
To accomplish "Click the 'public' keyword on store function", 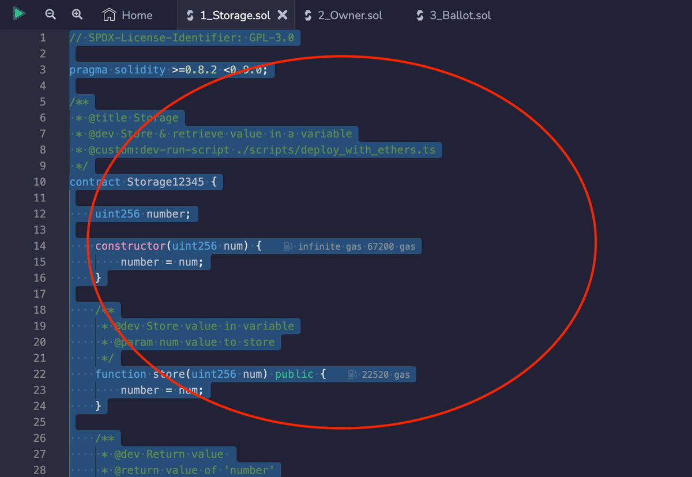I will 294,374.
